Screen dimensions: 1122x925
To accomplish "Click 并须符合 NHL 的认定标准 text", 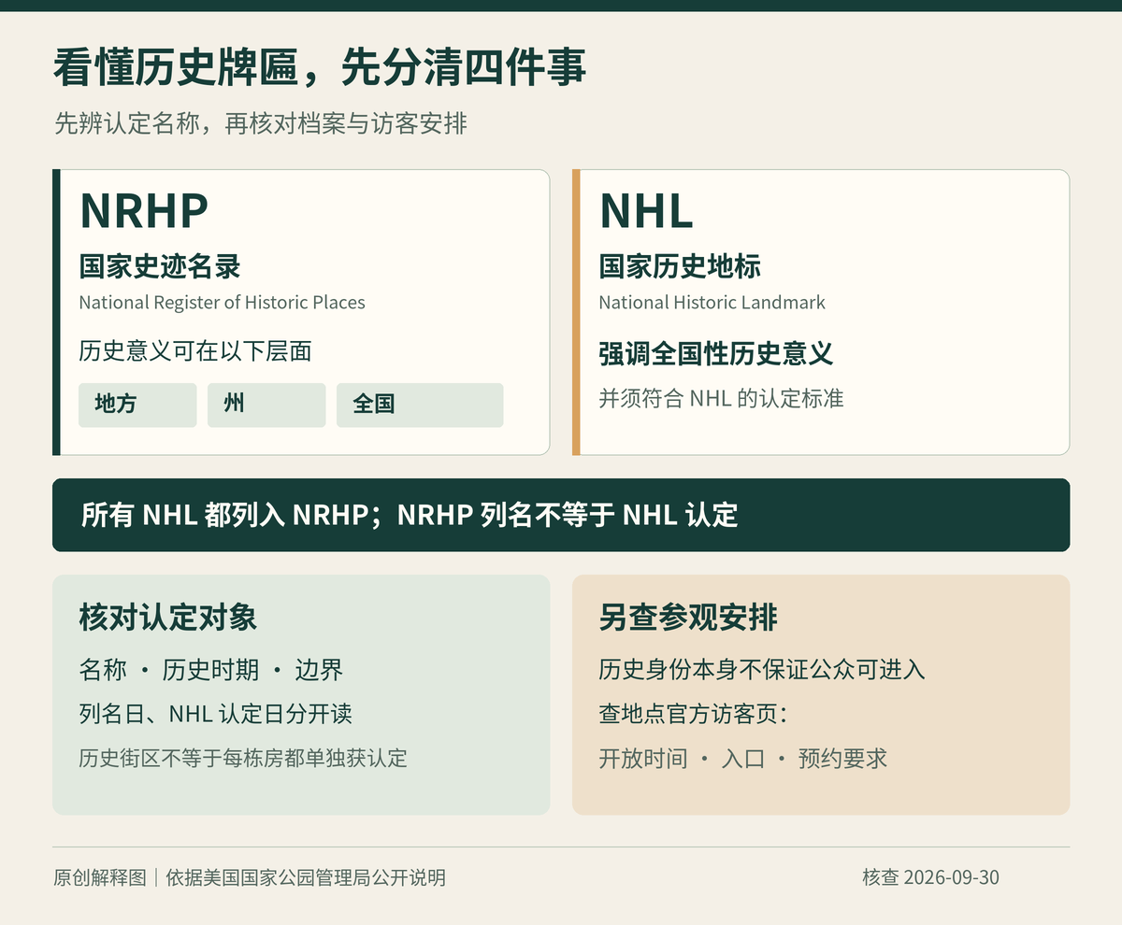I will 722,398.
